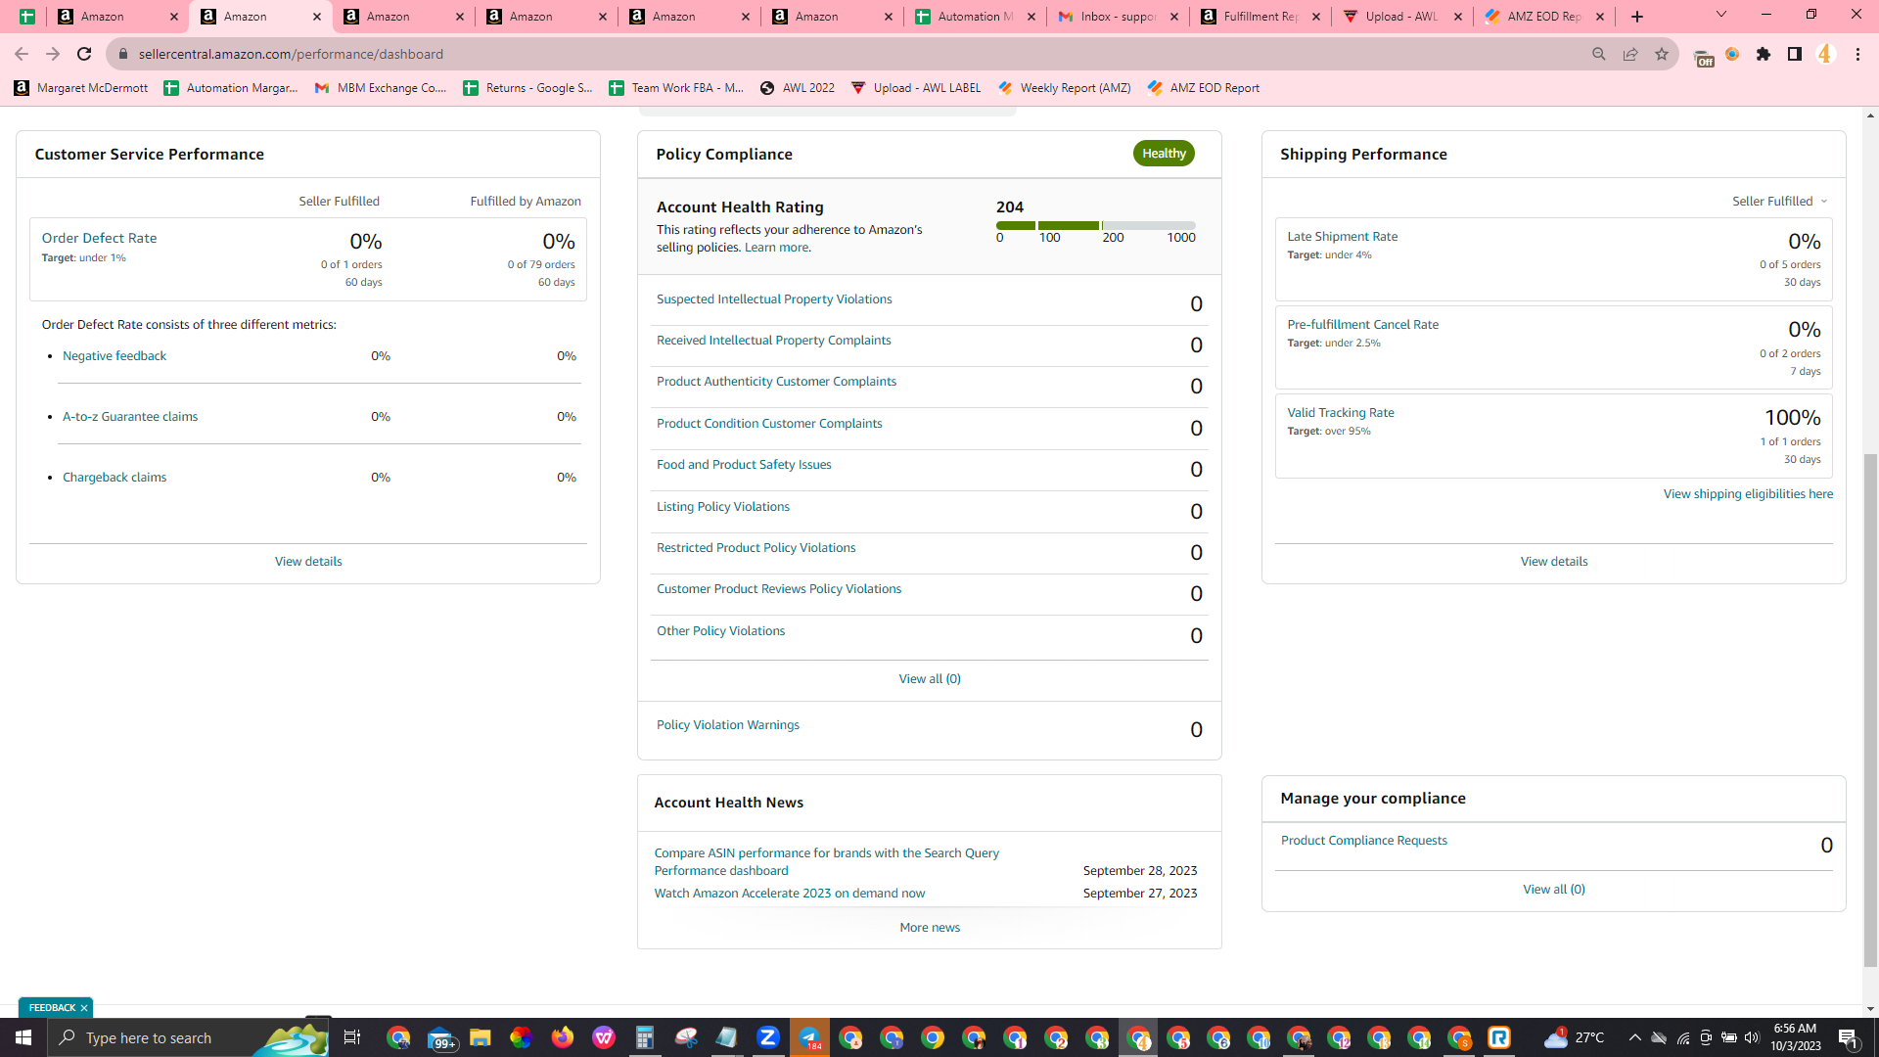Open Calculator from taskbar
Viewport: 1879px width, 1057px height.
(644, 1037)
